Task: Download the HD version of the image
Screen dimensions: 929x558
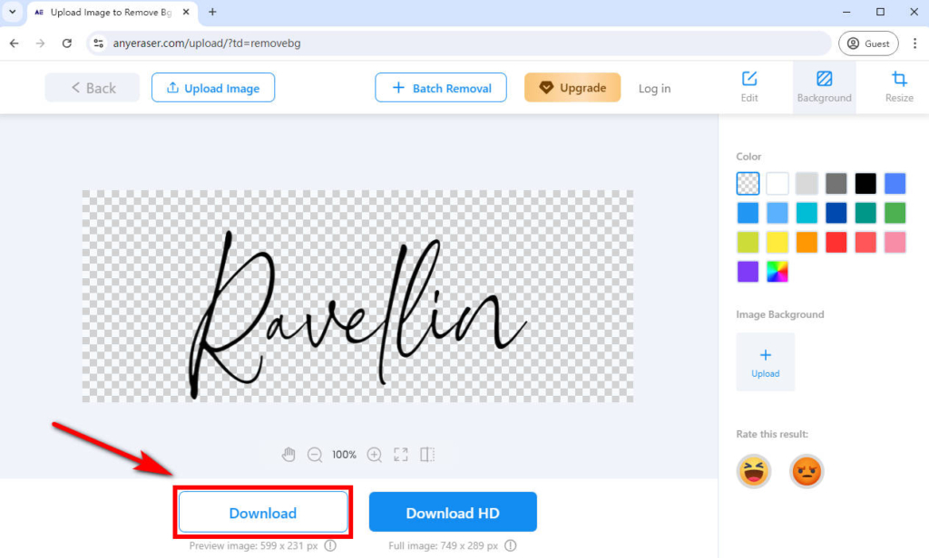Action: tap(453, 512)
